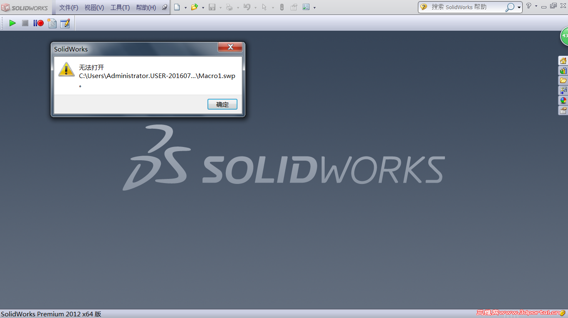This screenshot has width=568, height=318.
Task: Click the Save toolbar icon
Action: pyautogui.click(x=212, y=7)
